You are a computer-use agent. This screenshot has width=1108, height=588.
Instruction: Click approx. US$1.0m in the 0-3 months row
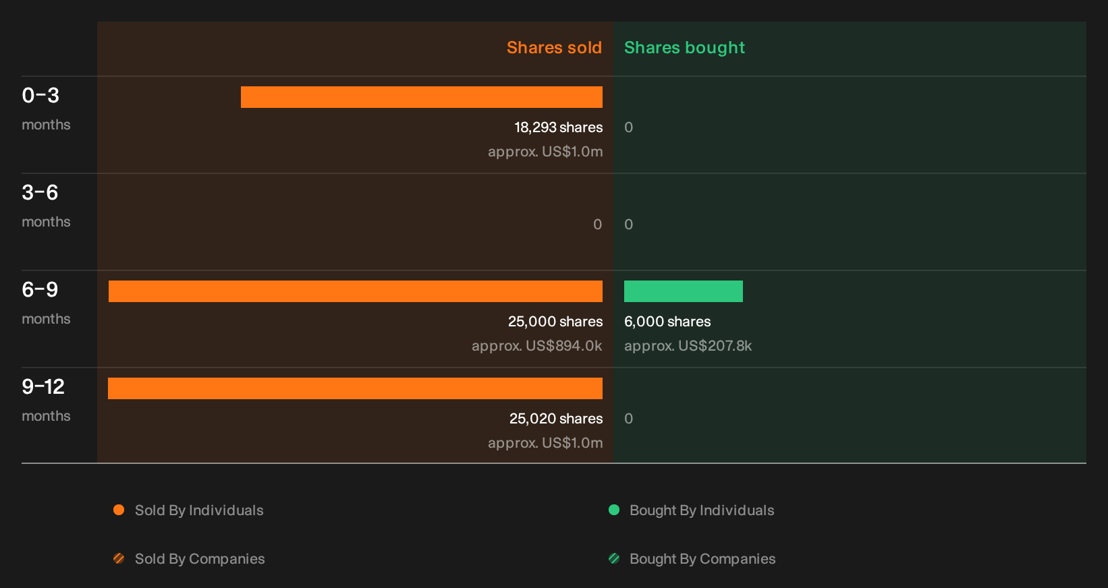[545, 152]
